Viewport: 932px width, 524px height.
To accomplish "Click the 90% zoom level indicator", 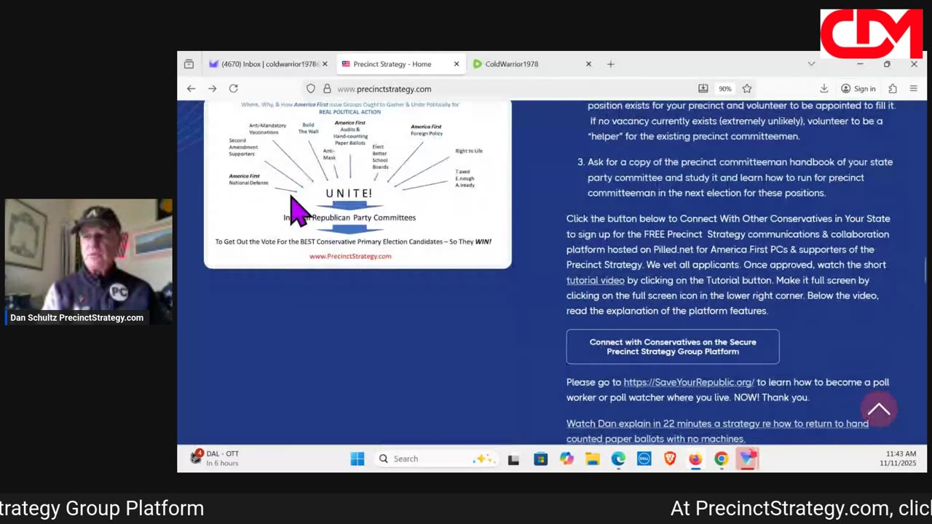I will point(724,89).
